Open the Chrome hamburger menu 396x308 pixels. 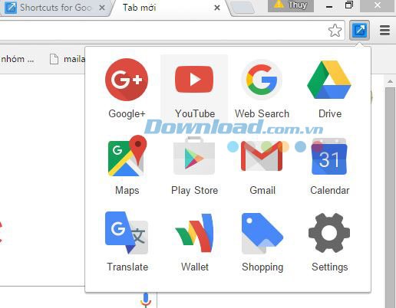click(x=384, y=31)
